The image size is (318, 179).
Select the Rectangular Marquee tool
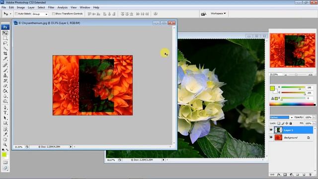5,38
